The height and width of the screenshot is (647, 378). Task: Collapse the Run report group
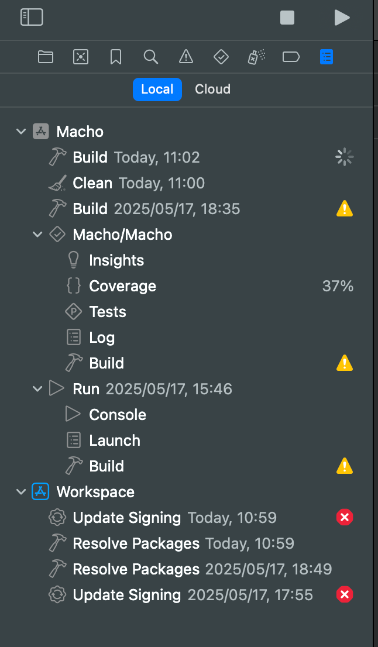coord(38,389)
